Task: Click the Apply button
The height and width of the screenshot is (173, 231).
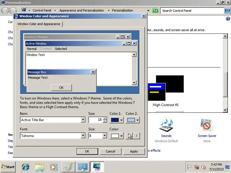Action: [x=134, y=151]
